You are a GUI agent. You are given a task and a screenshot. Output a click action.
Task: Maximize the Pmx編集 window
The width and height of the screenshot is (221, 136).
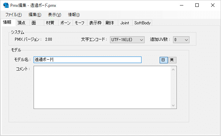(197, 5)
